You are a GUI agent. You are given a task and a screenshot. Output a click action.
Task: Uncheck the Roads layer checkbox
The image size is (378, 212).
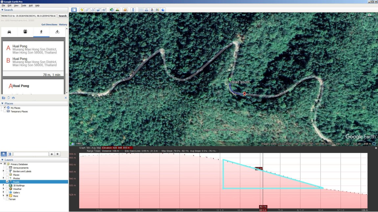(x=7, y=182)
